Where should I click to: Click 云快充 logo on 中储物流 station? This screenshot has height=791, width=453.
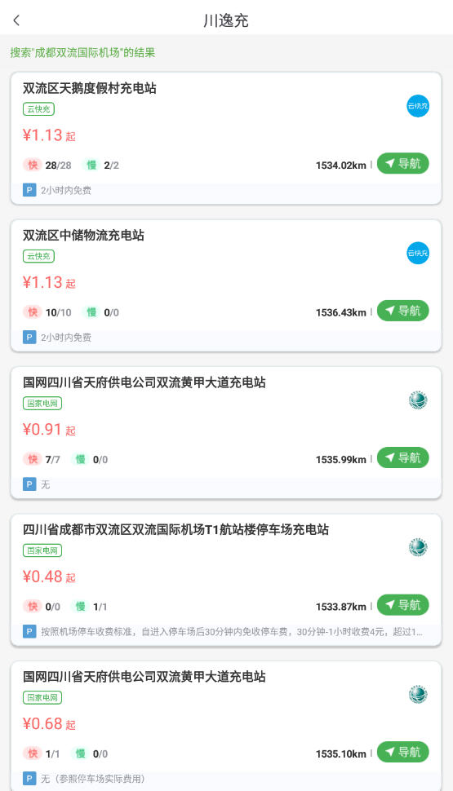coord(418,254)
